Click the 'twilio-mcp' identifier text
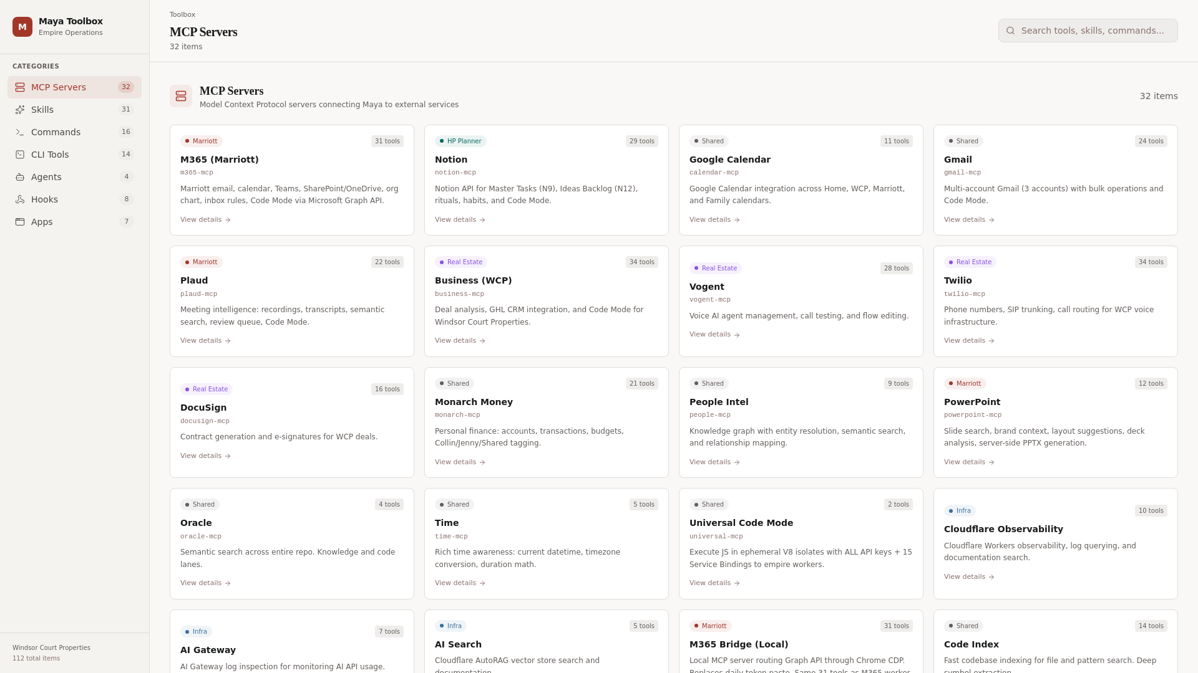 coord(965,294)
